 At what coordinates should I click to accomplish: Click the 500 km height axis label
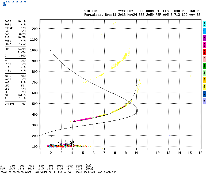click(35, 104)
